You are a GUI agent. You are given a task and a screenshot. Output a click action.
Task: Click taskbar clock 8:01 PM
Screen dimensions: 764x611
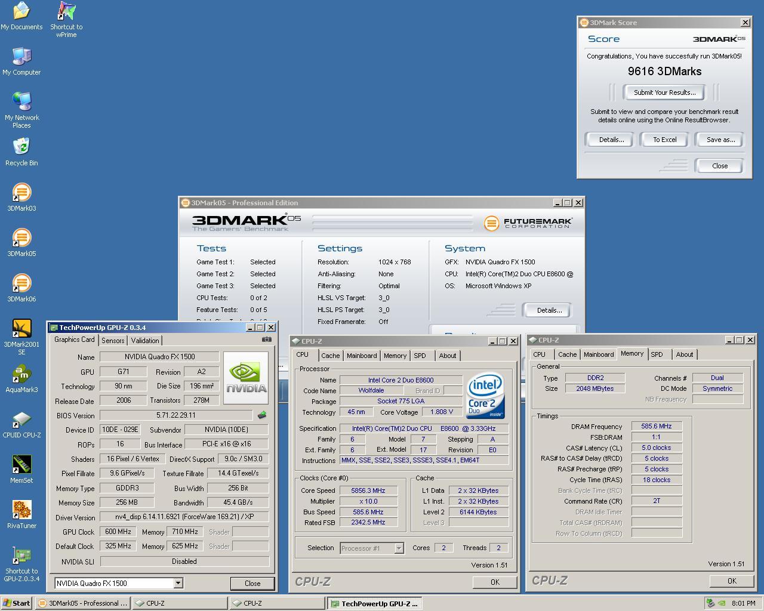pyautogui.click(x=743, y=603)
